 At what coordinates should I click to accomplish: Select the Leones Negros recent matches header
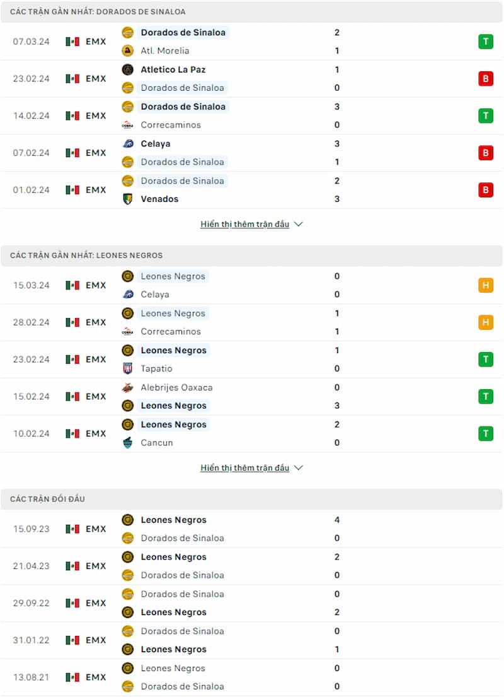click(x=86, y=255)
